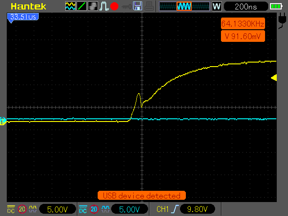Click the V 91.60mV measurement readout
Screen dimensions: 288x216
tap(243, 36)
